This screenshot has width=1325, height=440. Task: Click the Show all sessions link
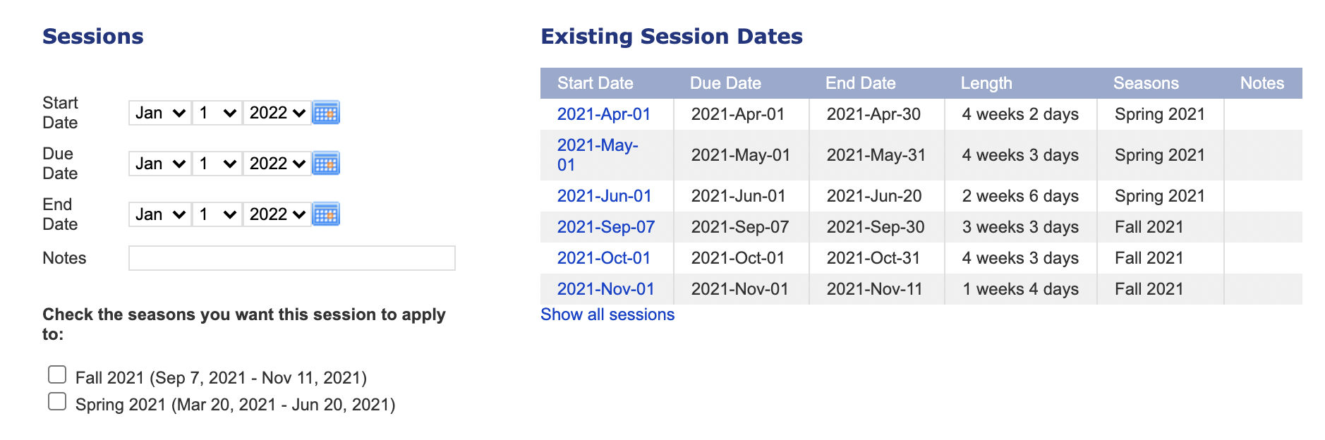pyautogui.click(x=607, y=314)
